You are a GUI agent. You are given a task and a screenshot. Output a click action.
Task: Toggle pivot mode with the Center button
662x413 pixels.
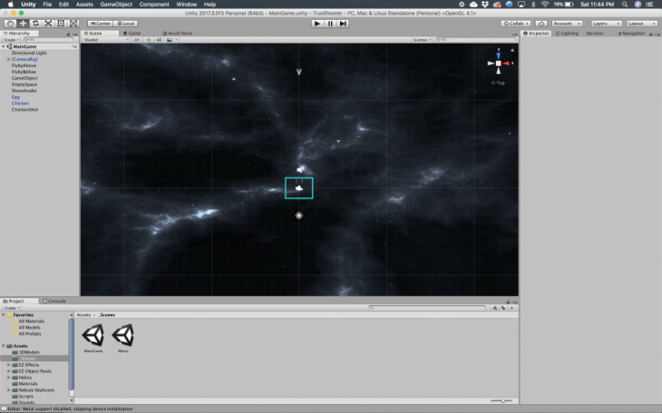[101, 23]
